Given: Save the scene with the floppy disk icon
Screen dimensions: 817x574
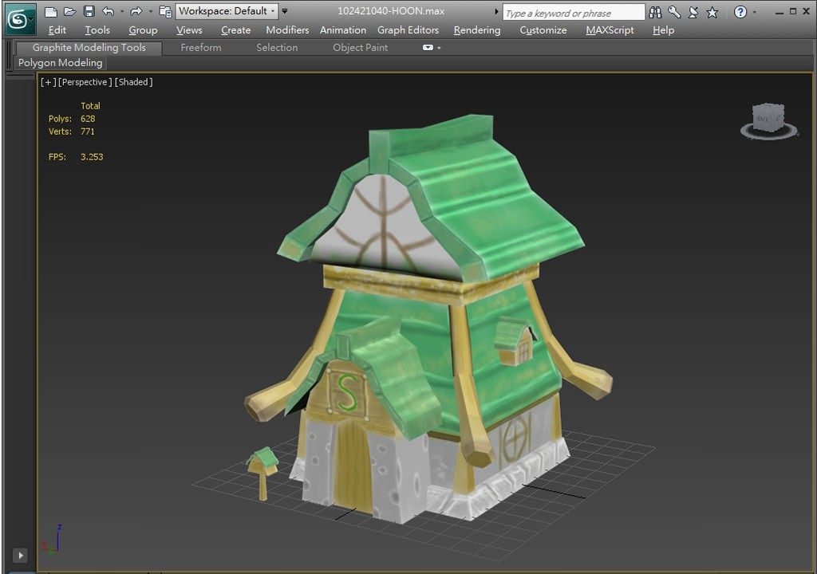Looking at the screenshot, I should 89,11.
